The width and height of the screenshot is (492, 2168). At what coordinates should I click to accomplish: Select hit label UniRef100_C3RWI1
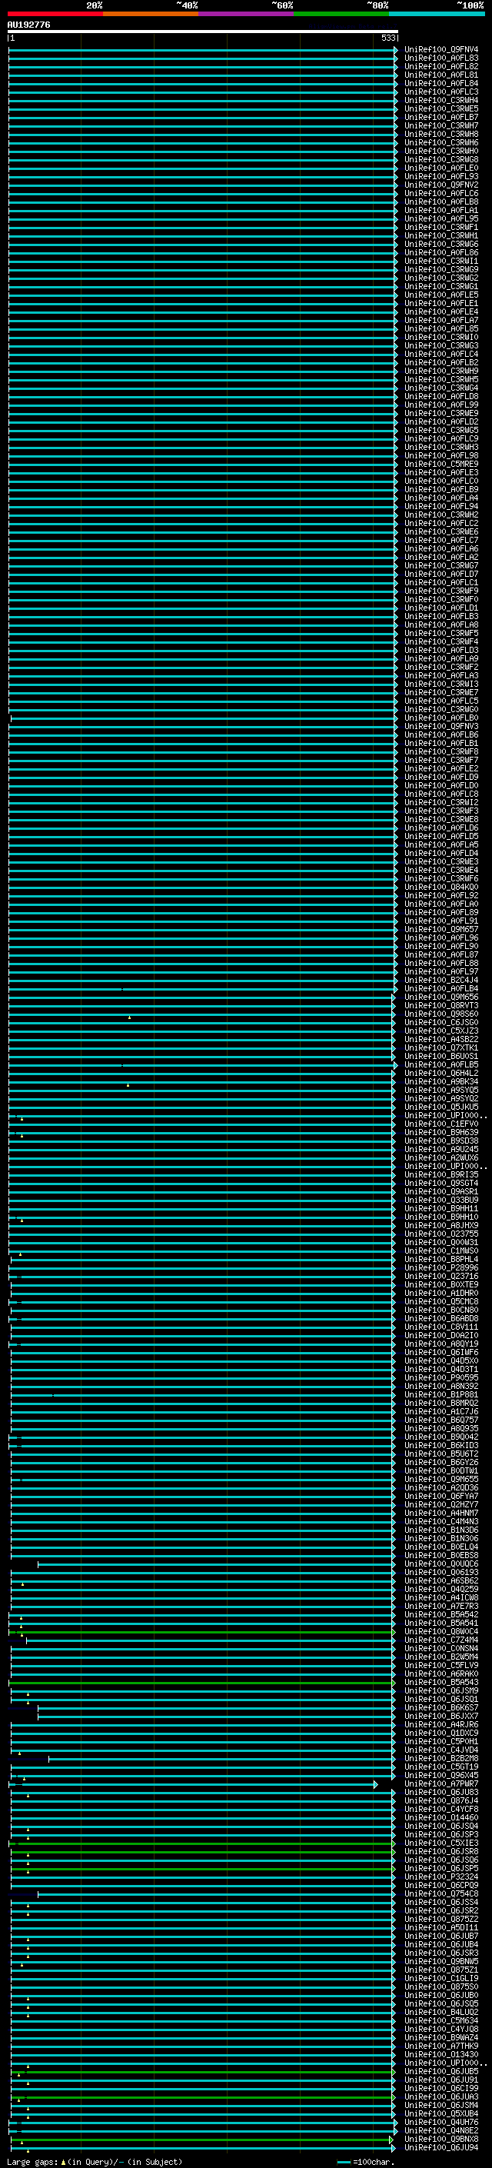click(x=441, y=261)
